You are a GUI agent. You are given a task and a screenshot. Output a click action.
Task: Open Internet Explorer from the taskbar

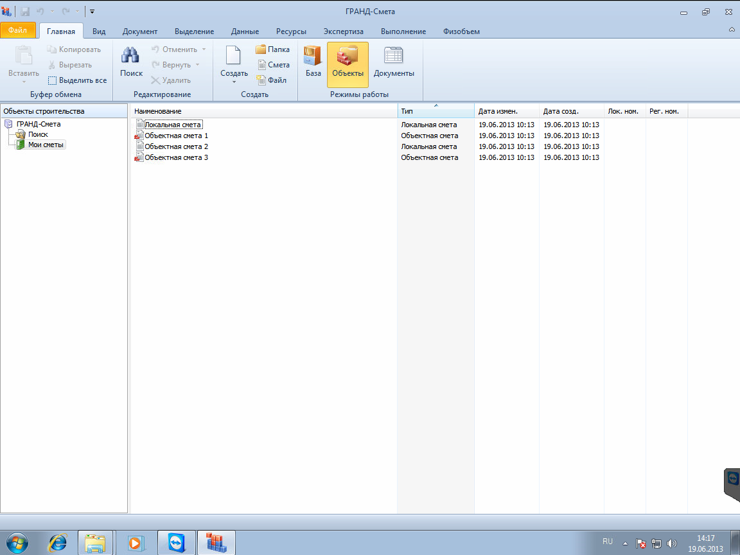coord(58,543)
